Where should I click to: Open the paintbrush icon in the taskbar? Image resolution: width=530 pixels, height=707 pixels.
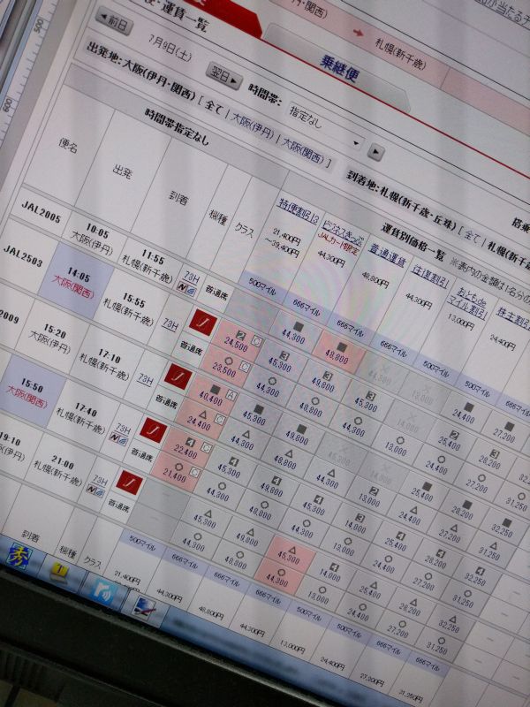point(145,608)
